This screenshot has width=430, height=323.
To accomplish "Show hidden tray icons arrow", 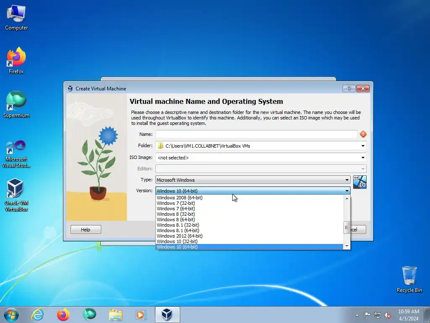I will pyautogui.click(x=357, y=315).
